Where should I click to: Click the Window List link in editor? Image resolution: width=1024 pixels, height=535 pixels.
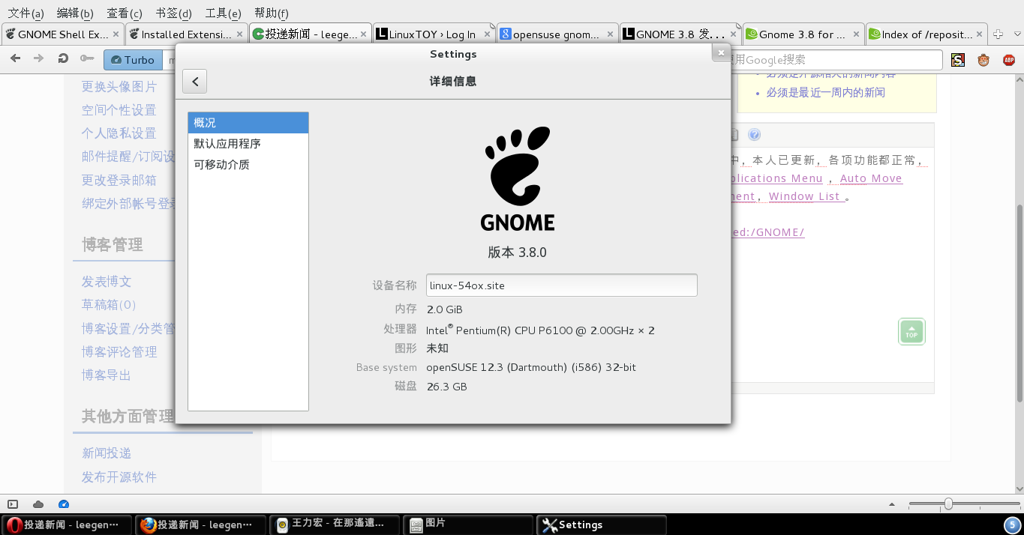(804, 196)
